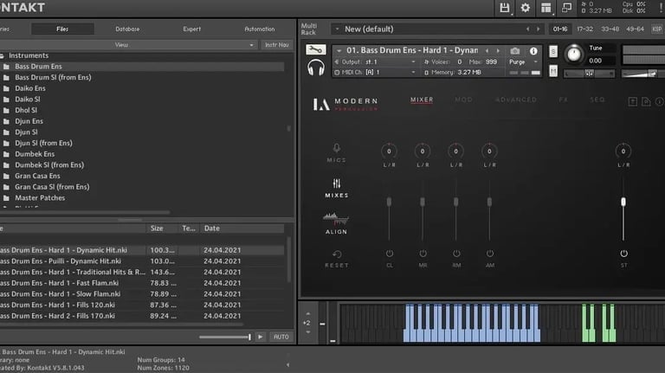Open the KSP multi script button
665x373 pixels.
tap(657, 29)
